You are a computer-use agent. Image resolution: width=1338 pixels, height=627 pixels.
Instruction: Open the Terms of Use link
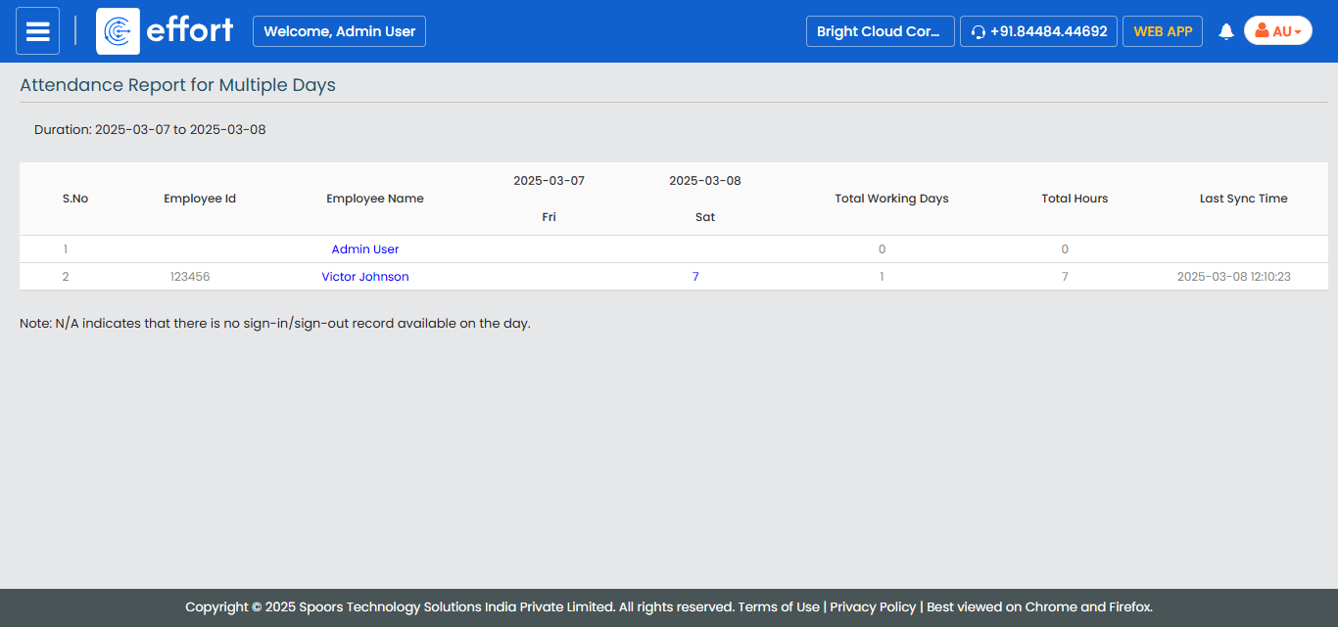pyautogui.click(x=778, y=606)
